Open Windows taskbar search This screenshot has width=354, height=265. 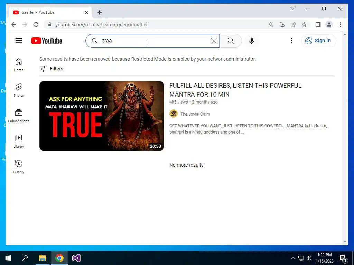pyautogui.click(x=25, y=258)
